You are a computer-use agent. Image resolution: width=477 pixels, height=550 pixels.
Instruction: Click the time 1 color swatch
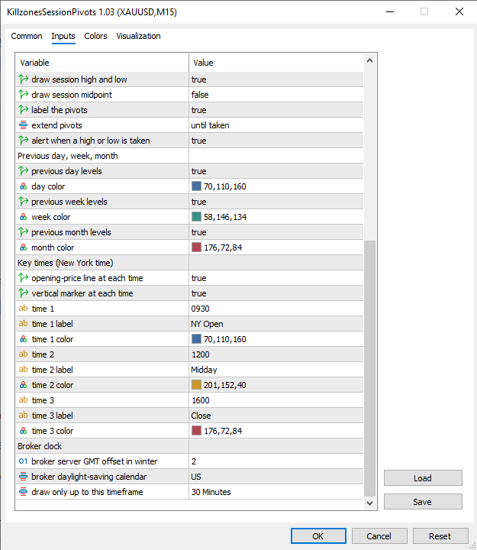click(x=196, y=338)
